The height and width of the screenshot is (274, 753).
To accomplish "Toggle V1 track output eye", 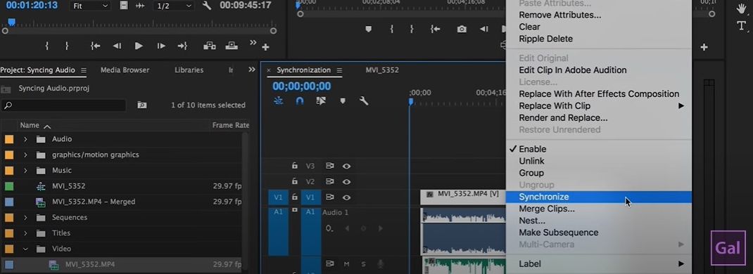I will pos(346,197).
